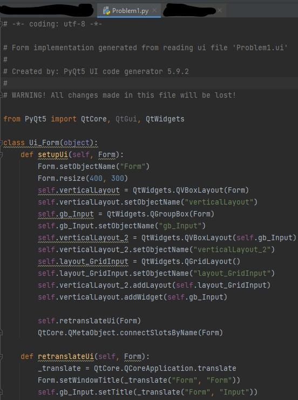
Task: Collapse the setupUi method fold marker
Action: point(1,154)
